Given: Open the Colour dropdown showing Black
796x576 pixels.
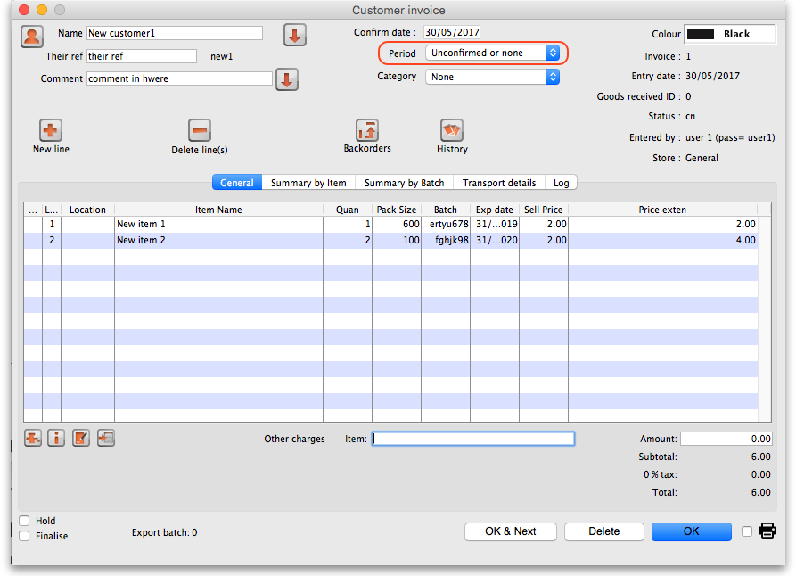Looking at the screenshot, I should pos(729,34).
